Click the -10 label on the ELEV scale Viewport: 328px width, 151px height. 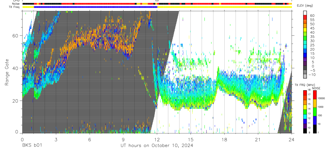311,75
